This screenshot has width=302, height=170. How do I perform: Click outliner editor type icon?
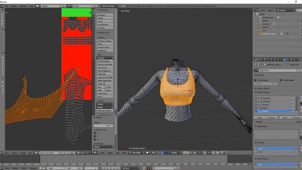coord(257,10)
